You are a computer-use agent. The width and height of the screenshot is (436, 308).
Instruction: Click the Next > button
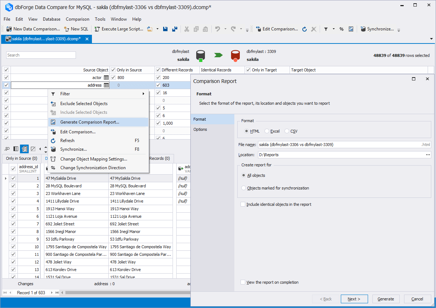[354, 299]
